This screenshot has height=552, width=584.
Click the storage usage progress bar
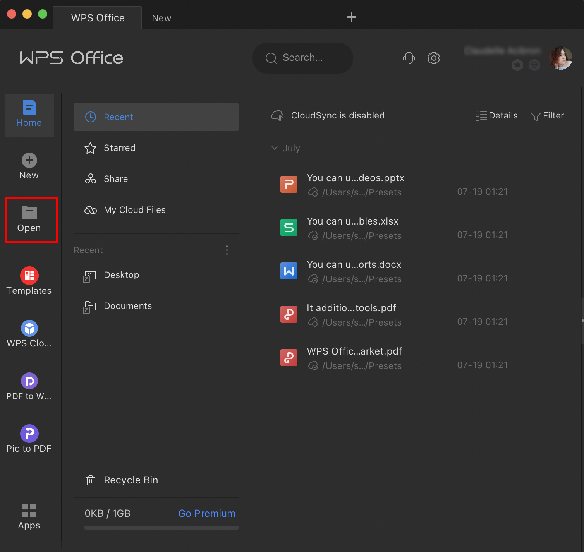[161, 528]
